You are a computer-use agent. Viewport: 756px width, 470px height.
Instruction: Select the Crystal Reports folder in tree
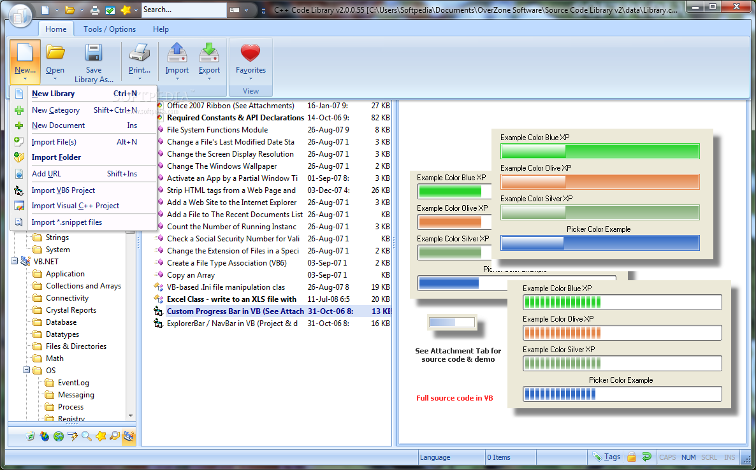point(71,310)
